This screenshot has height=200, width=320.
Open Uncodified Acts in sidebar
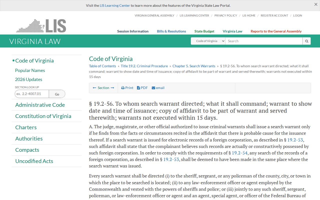pyautogui.click(x=34, y=161)
